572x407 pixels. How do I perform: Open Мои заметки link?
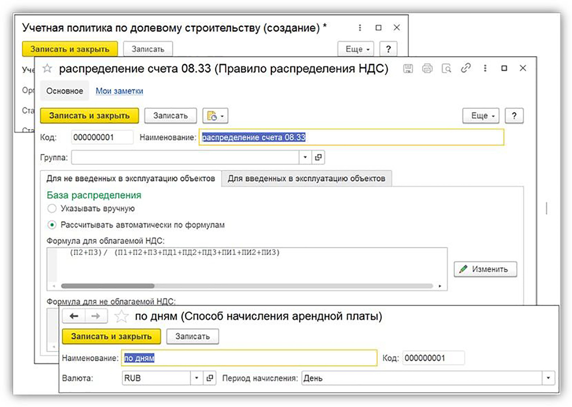point(119,91)
